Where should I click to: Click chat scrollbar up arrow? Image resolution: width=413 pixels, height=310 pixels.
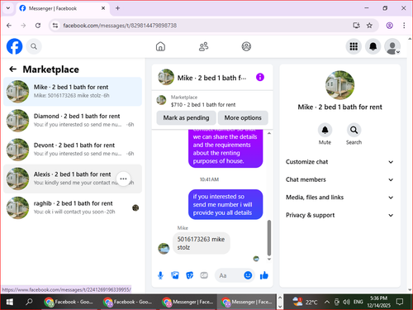269,133
